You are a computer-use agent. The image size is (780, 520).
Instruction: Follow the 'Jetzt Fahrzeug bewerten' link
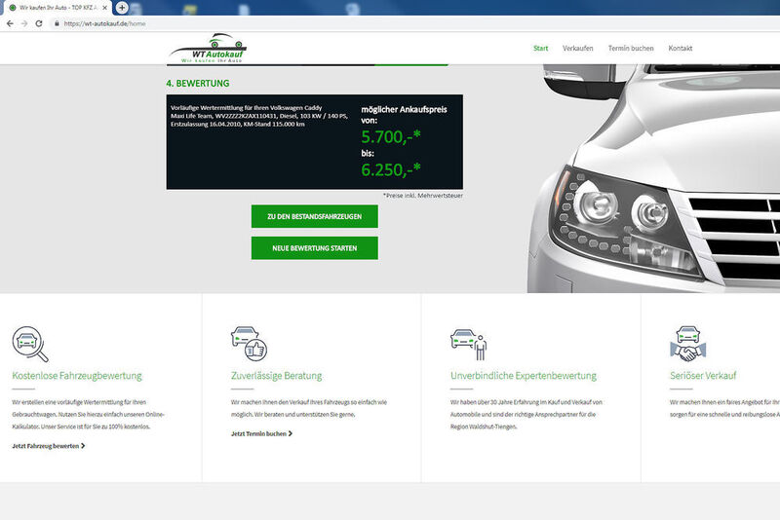[49, 446]
